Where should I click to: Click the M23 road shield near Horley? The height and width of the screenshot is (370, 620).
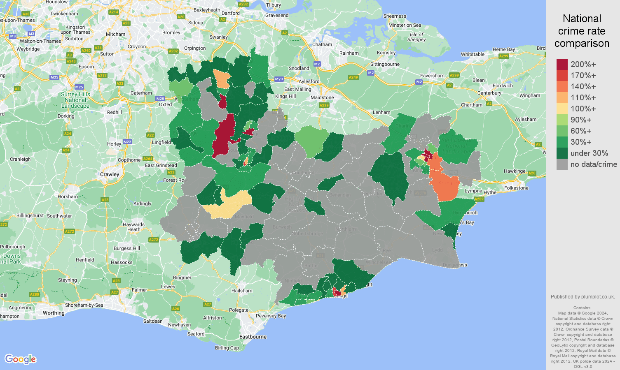(127, 142)
